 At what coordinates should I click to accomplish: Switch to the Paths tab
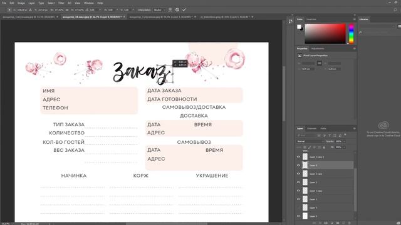click(x=323, y=128)
